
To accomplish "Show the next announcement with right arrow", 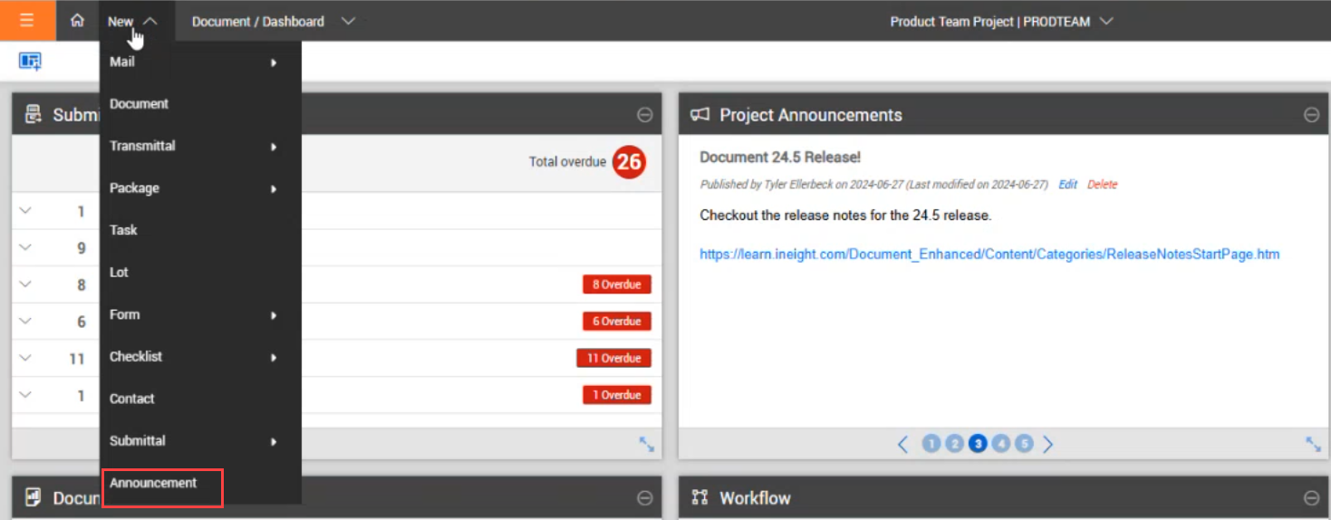I will pos(1047,444).
